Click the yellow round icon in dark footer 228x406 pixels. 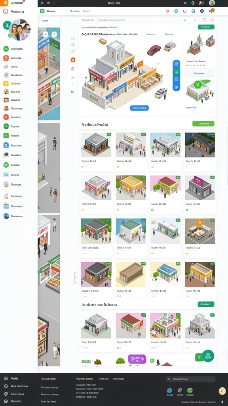tap(222, 391)
